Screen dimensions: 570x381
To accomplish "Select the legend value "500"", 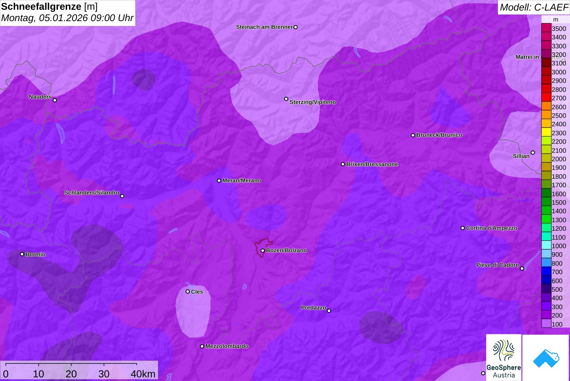I will pyautogui.click(x=557, y=289).
